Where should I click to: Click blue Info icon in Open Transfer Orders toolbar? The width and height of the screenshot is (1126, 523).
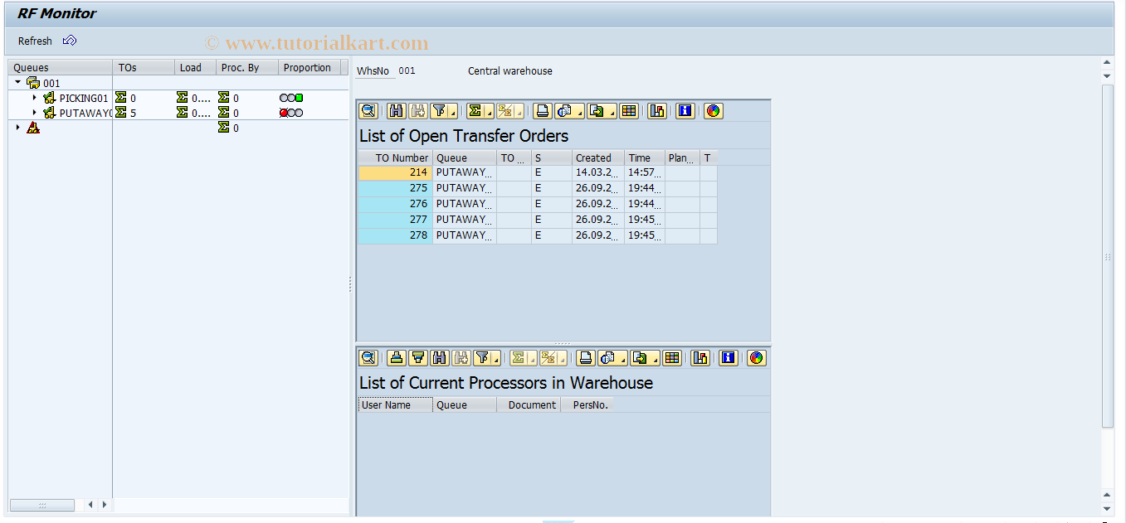tap(685, 111)
